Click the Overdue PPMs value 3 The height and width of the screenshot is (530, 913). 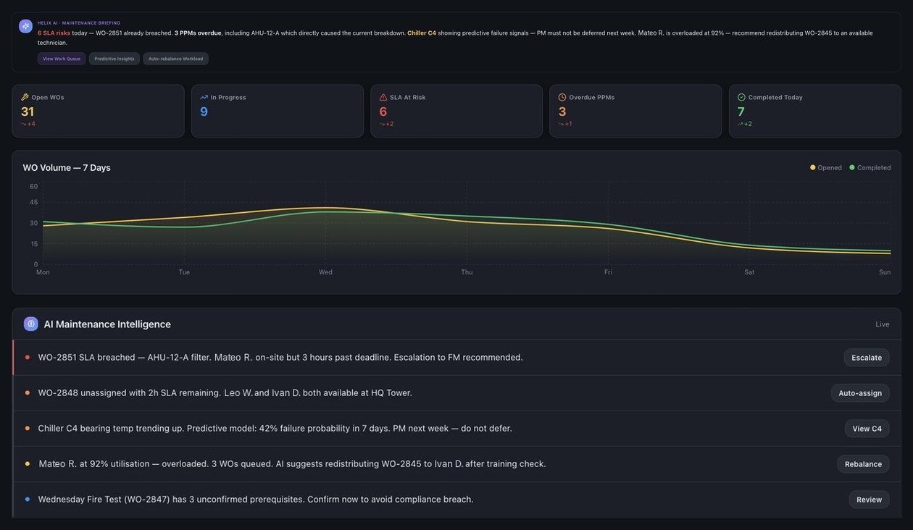pyautogui.click(x=562, y=112)
